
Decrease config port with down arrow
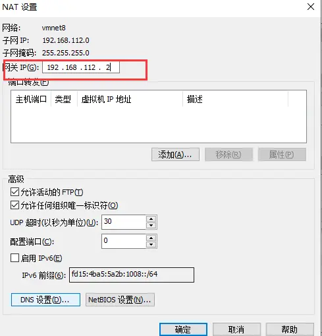pyautogui.click(x=151, y=244)
